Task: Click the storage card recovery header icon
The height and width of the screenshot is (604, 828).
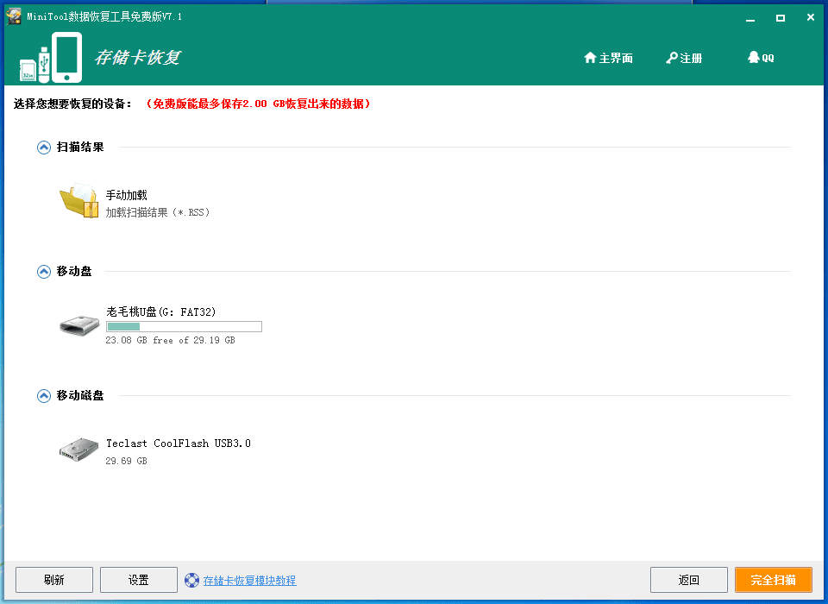Action: [50, 58]
